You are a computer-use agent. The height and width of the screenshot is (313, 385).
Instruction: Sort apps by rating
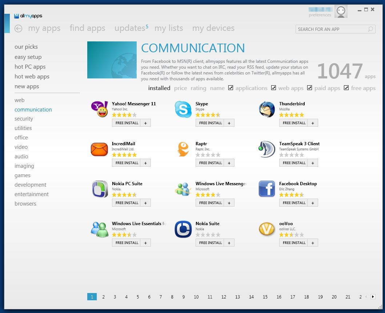(x=198, y=88)
